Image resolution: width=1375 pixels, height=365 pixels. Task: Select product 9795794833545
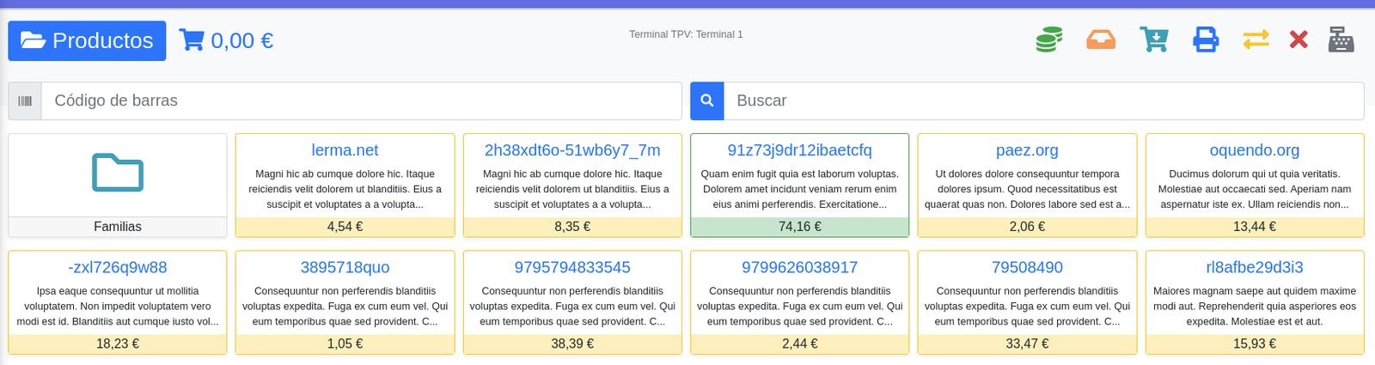pyautogui.click(x=572, y=267)
